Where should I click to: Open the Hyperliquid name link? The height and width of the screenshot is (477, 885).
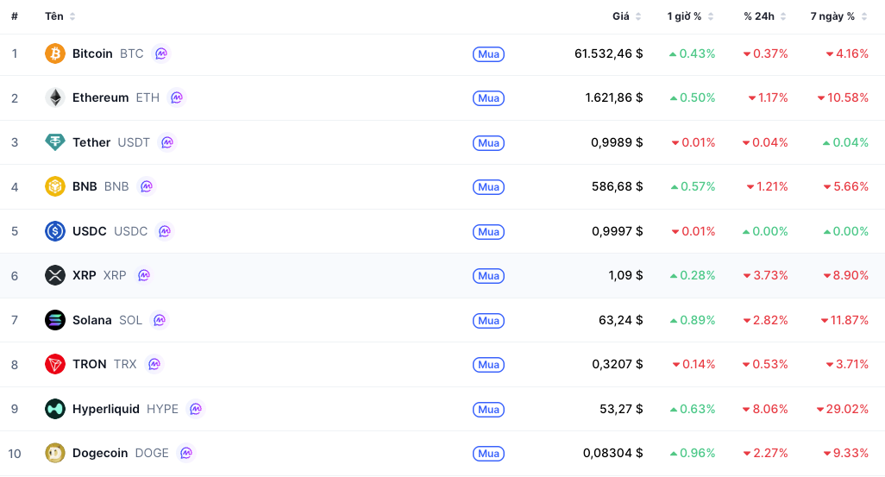coord(105,409)
